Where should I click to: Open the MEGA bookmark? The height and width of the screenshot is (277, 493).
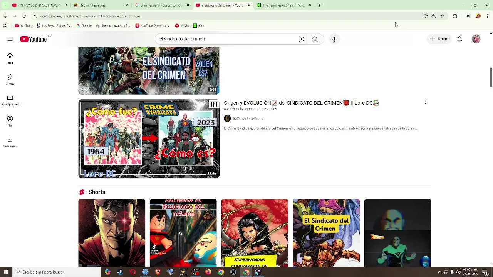pyautogui.click(x=182, y=26)
